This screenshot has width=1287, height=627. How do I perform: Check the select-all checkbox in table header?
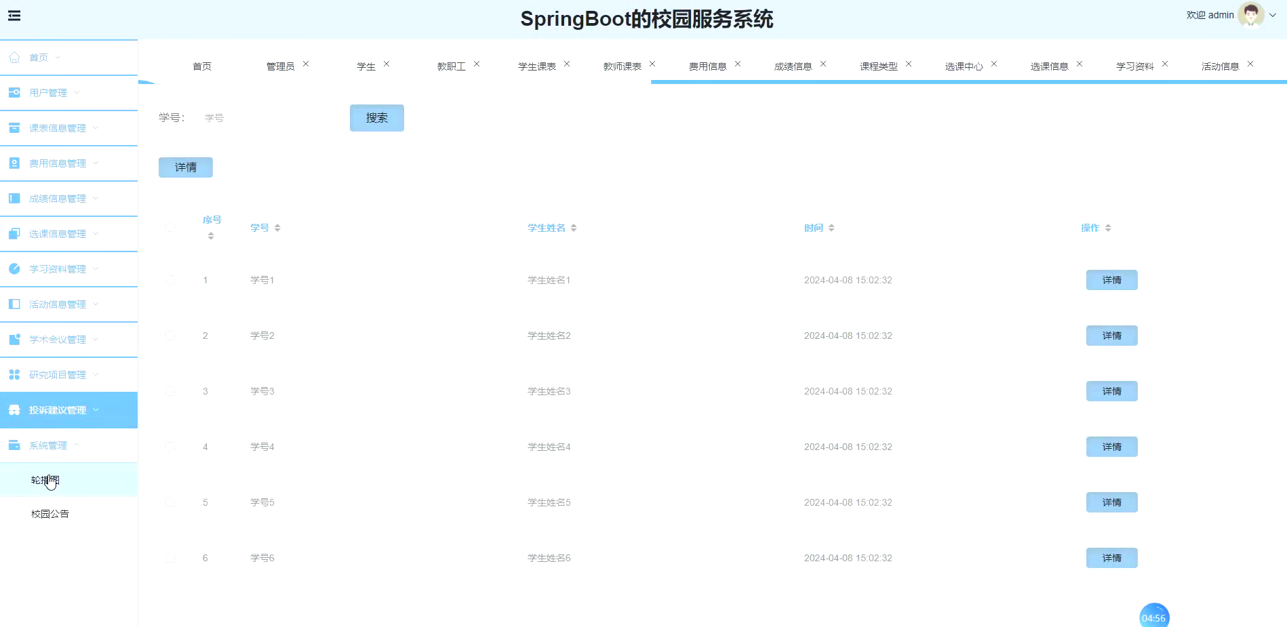170,227
